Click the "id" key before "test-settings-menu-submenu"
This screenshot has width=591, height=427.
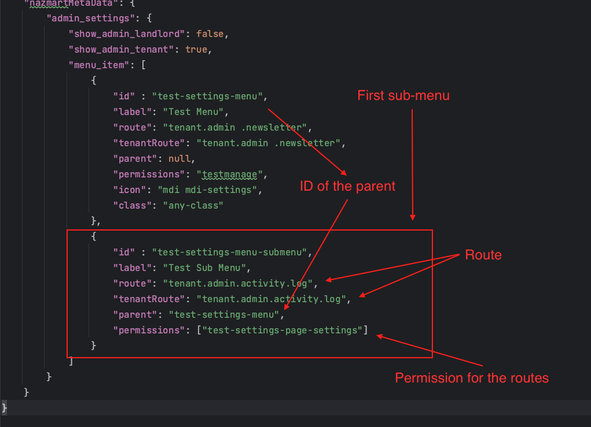pyautogui.click(x=124, y=253)
